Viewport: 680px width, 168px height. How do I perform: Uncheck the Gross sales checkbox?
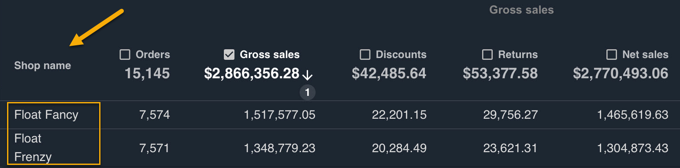[x=229, y=55]
